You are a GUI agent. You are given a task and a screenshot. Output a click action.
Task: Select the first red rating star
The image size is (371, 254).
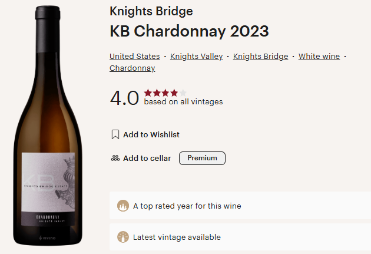[x=148, y=93]
